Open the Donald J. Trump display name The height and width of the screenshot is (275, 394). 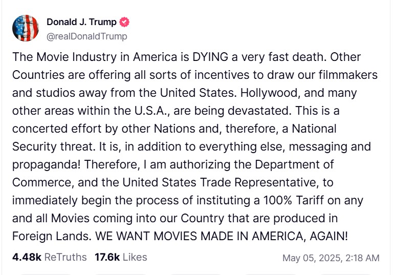pos(81,22)
